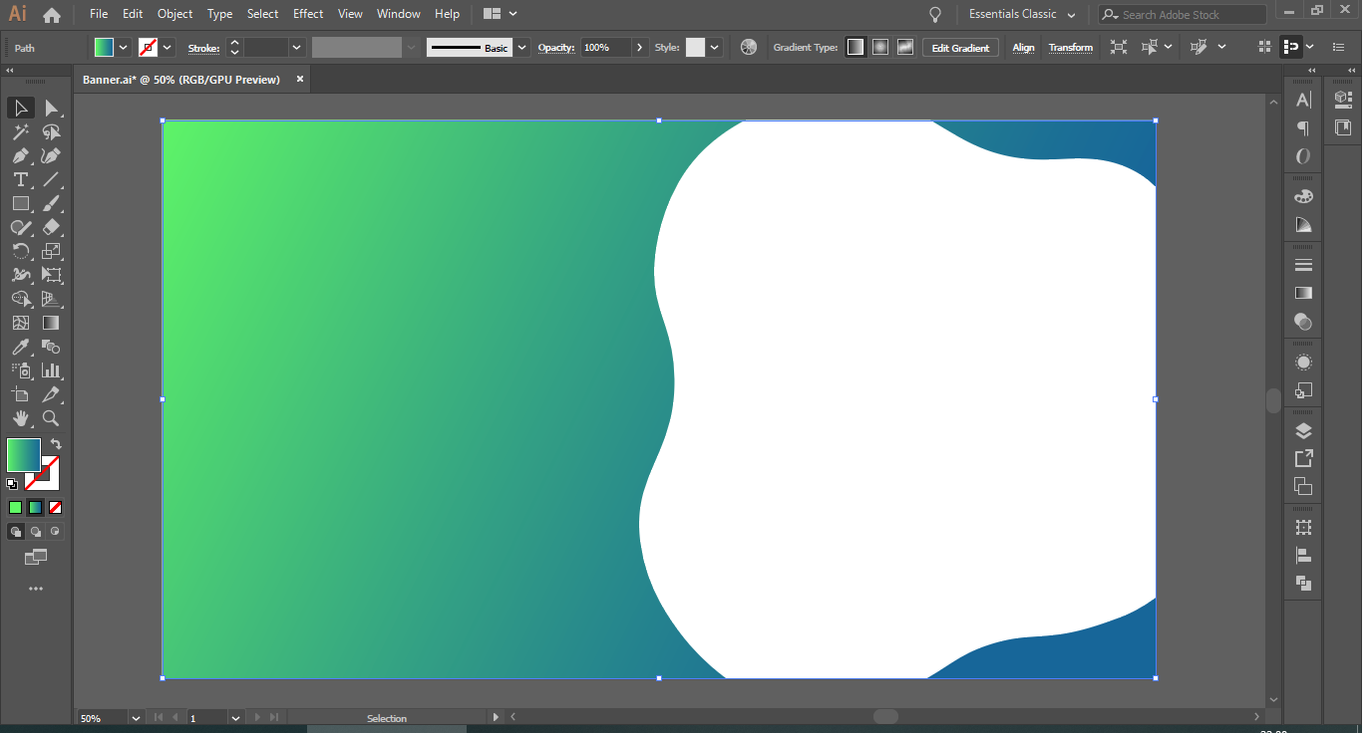
Task: Select the Paintbrush tool
Action: pyautogui.click(x=52, y=203)
